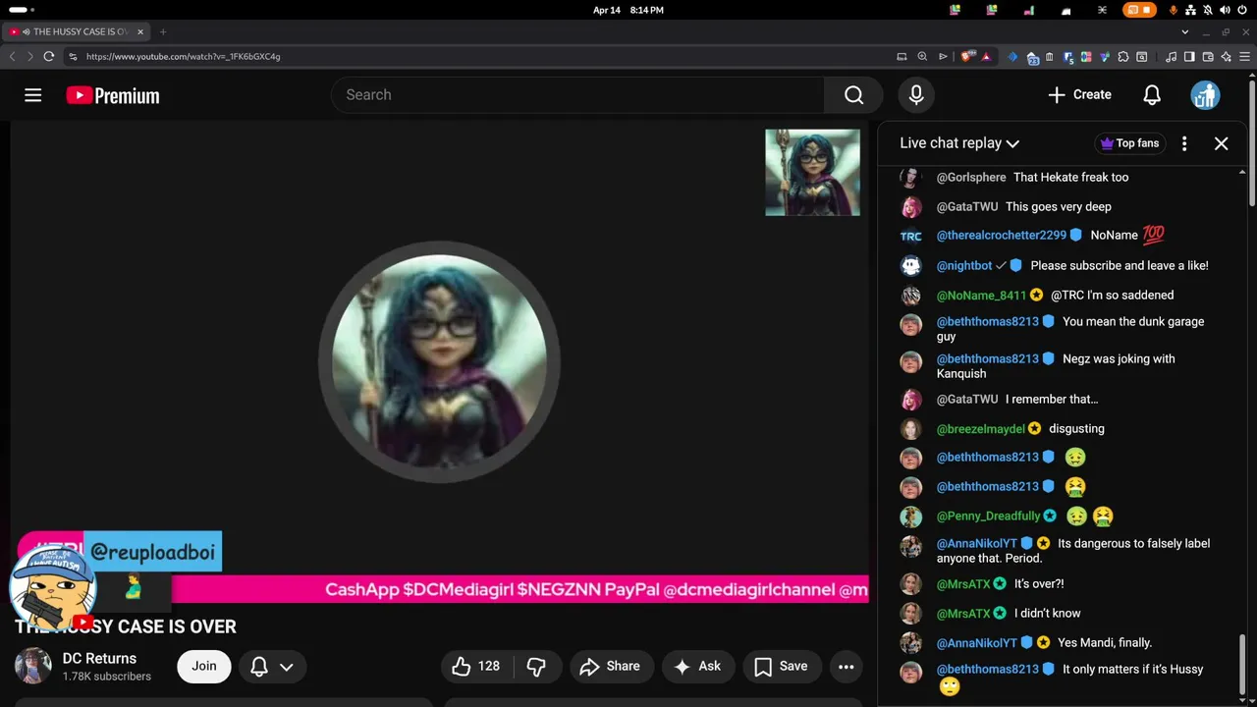Reload the page in the browser
The image size is (1257, 707).
pyautogui.click(x=48, y=56)
